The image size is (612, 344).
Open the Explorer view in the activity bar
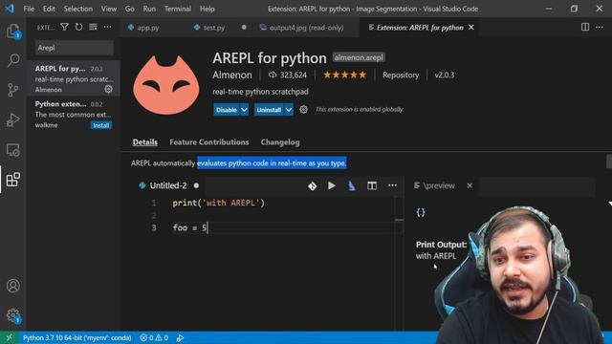tap(13, 32)
